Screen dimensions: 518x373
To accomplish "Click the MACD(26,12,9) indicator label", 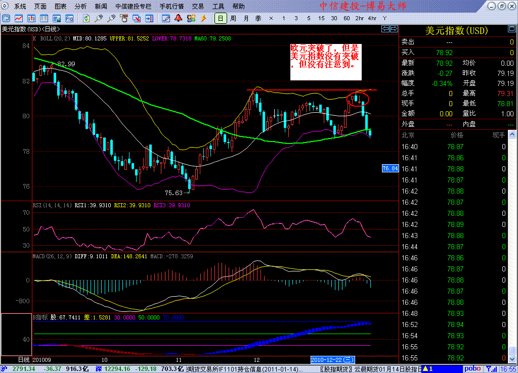I will (x=52, y=256).
